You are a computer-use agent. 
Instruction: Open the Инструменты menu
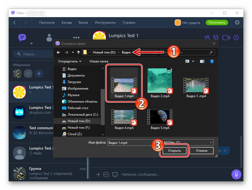[x=105, y=23]
